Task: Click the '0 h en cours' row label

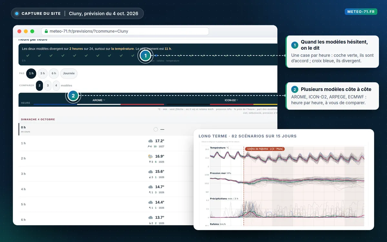Action: (25, 129)
